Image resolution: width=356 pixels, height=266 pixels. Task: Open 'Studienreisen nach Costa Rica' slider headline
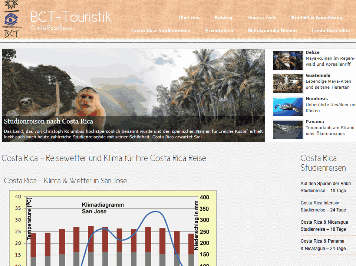[48, 121]
